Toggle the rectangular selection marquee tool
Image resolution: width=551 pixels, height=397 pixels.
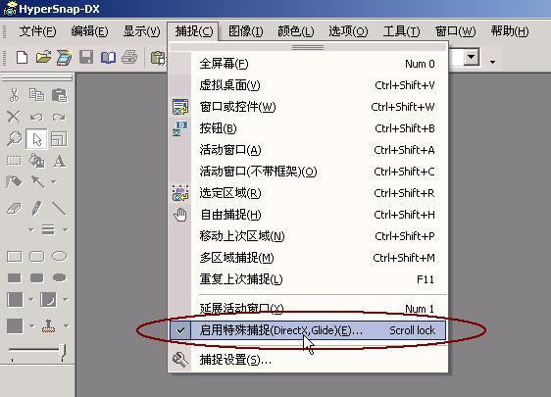(14, 161)
